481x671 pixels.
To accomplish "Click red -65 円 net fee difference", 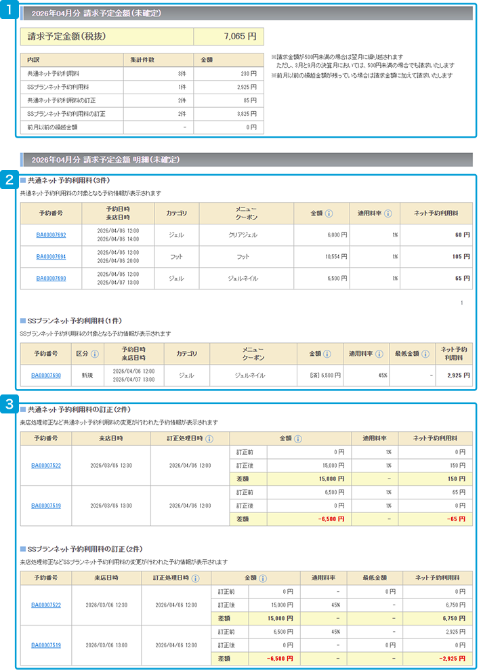I will (456, 519).
